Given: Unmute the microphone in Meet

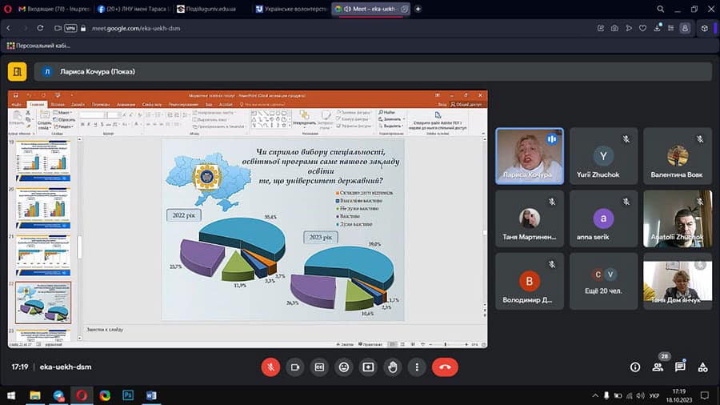Looking at the screenshot, I should click(271, 367).
